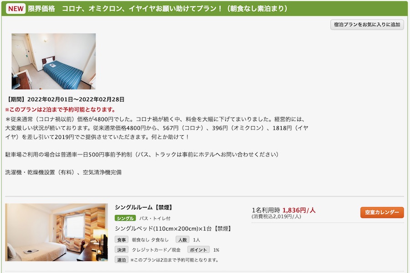Click the green シングル room type tag
The image size is (410, 273).
click(125, 218)
